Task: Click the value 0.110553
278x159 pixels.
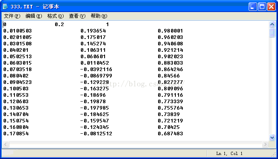Action: (16, 95)
